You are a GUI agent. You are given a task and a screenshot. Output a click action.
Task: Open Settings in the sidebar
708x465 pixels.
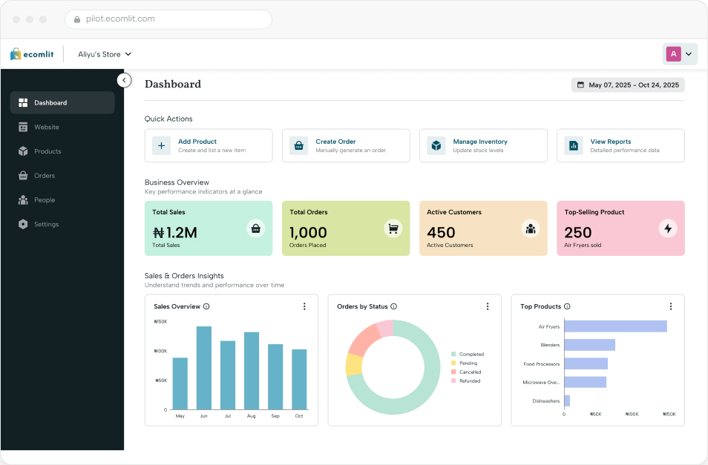(62, 224)
